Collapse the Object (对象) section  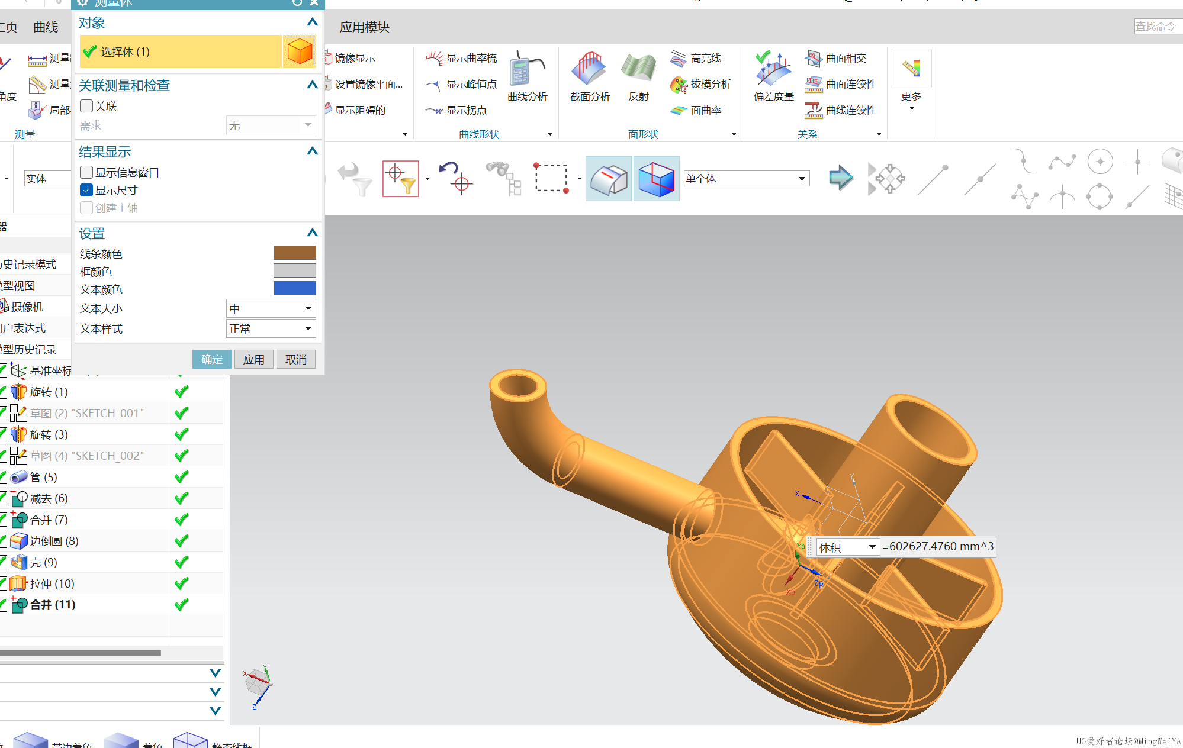(x=313, y=22)
